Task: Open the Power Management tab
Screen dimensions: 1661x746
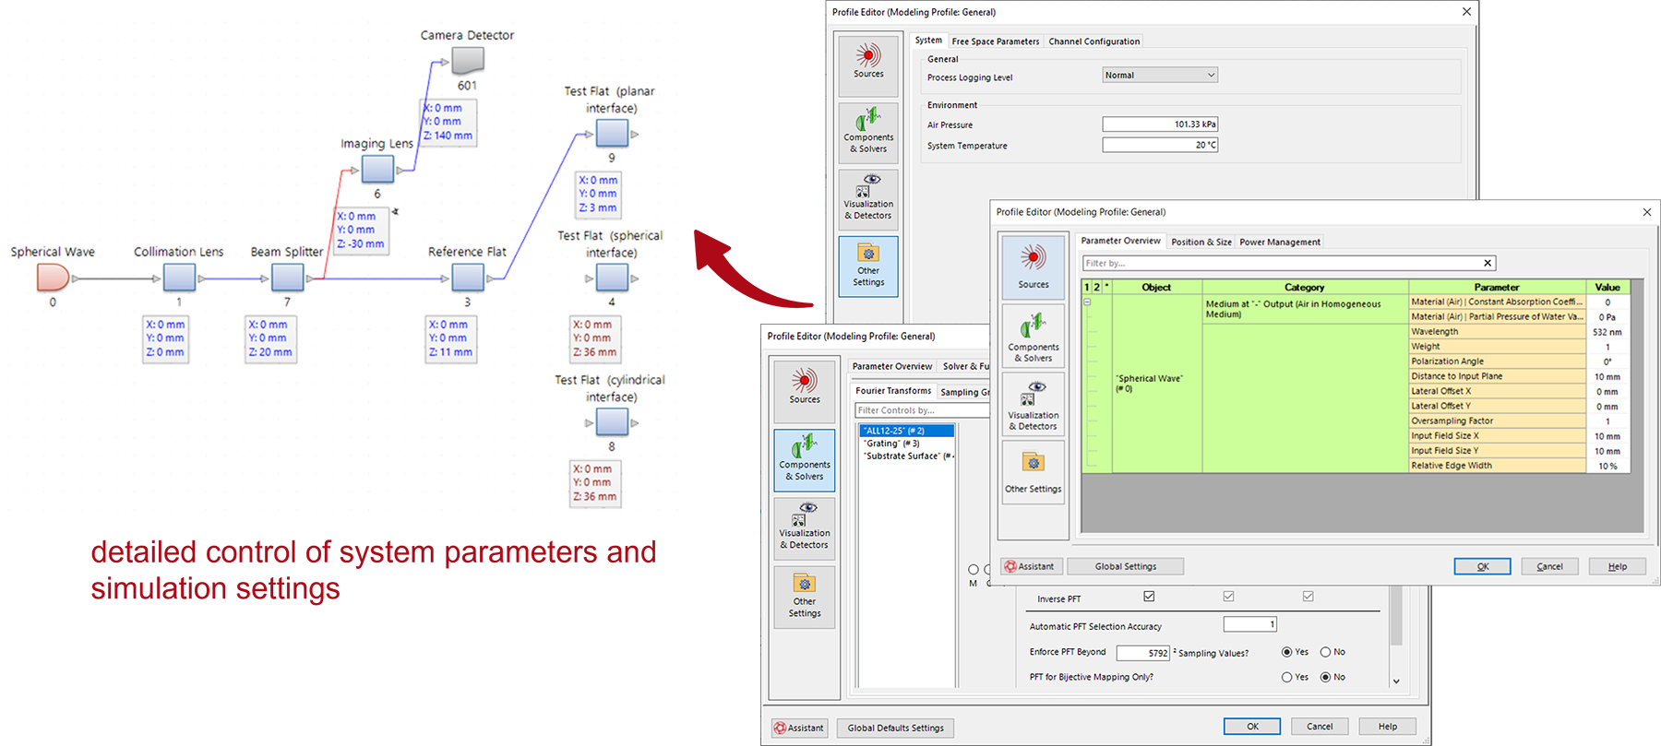Action: [x=1279, y=243]
